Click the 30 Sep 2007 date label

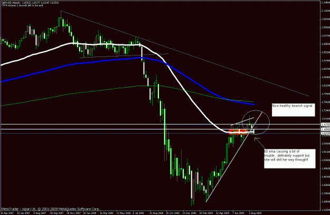coord(57,213)
